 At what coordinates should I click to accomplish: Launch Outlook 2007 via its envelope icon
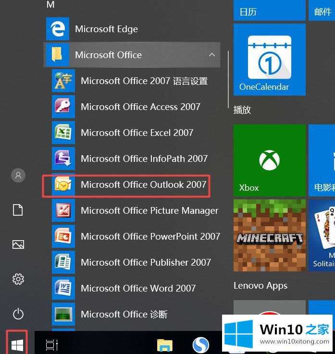63,184
